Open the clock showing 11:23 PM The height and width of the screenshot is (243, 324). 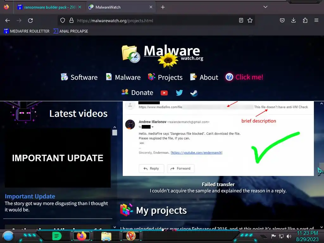pos(308,236)
